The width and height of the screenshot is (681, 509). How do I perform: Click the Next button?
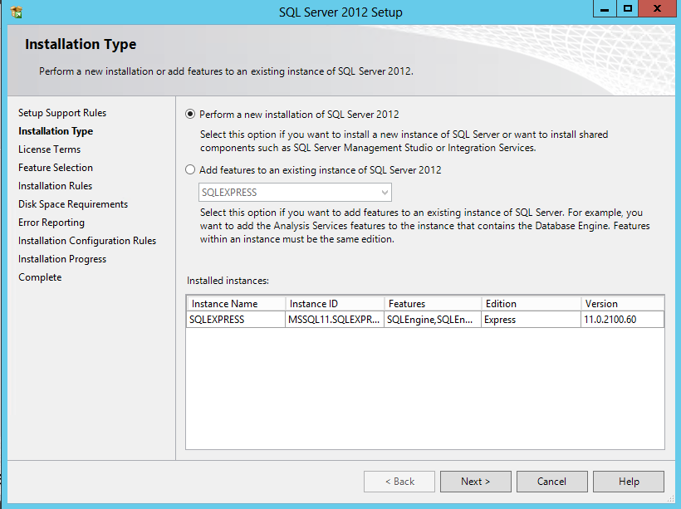click(476, 482)
